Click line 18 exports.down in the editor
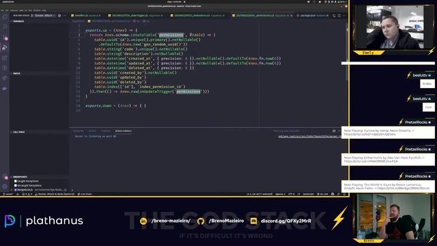437x246 pixels. pyautogui.click(x=115, y=106)
